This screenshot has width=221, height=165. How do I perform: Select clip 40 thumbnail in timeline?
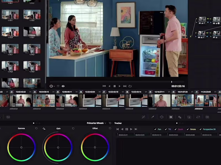click(x=183, y=101)
